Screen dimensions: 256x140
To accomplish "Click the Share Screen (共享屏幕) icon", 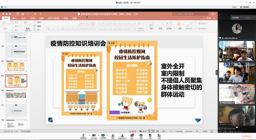I will coord(103,136).
